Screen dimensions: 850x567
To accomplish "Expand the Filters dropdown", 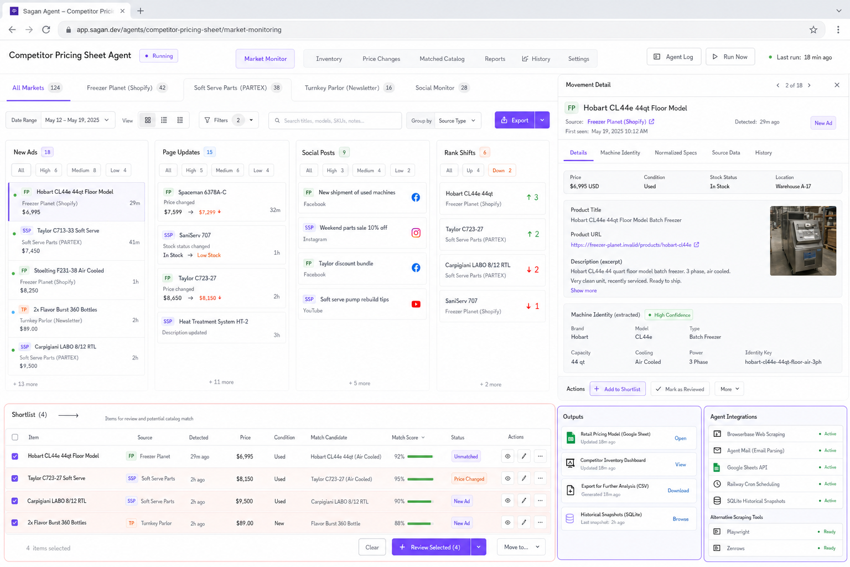I will [229, 120].
